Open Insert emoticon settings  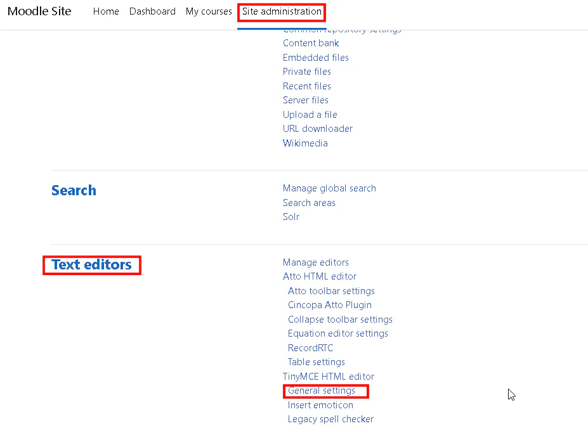point(320,405)
